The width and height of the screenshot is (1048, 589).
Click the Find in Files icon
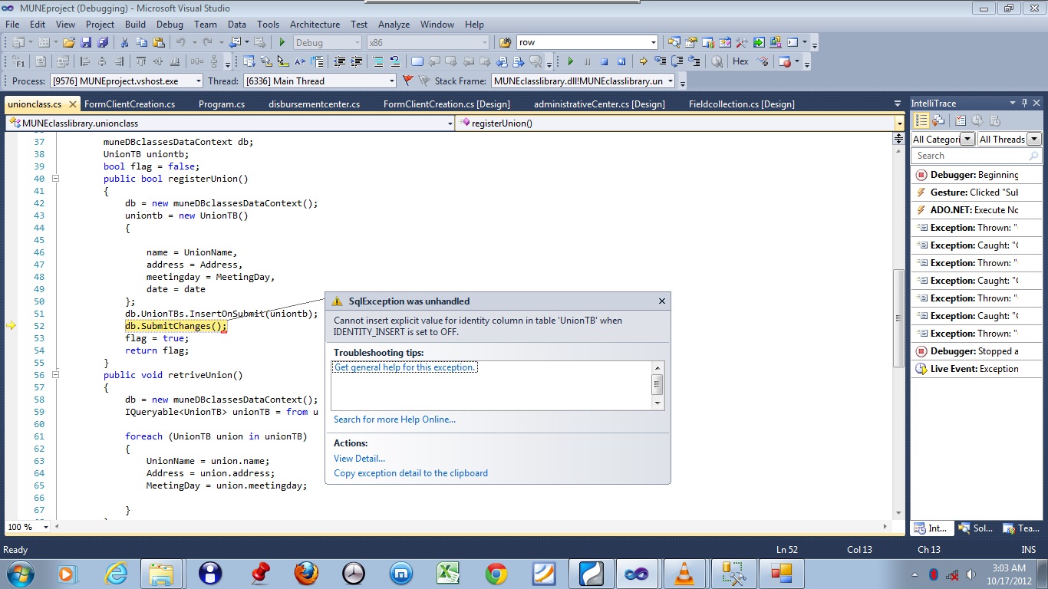click(506, 43)
